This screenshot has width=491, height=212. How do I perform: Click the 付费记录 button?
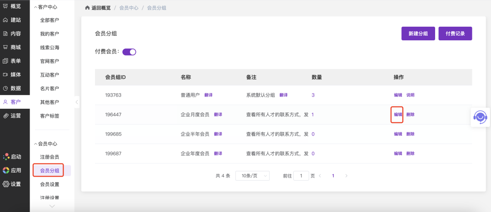[455, 34]
